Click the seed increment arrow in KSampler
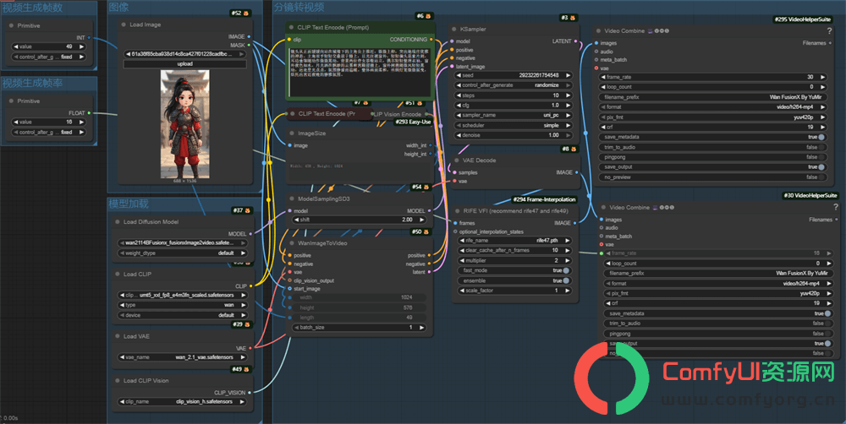 click(569, 75)
